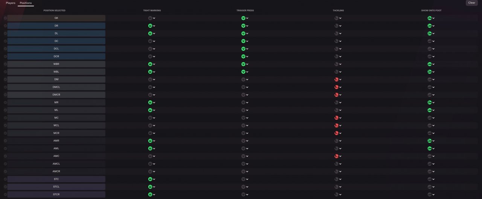
Task: Expand the Tight Marking dropdown arrow for ML
Action: coord(154,110)
